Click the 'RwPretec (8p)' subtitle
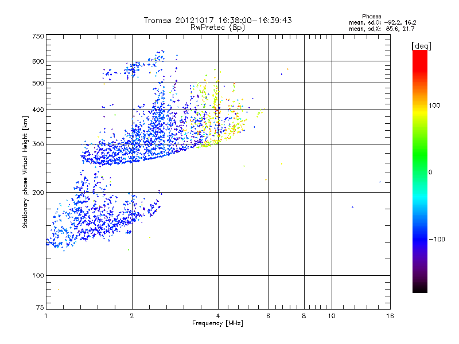The height and width of the screenshot is (344, 459). point(217,28)
